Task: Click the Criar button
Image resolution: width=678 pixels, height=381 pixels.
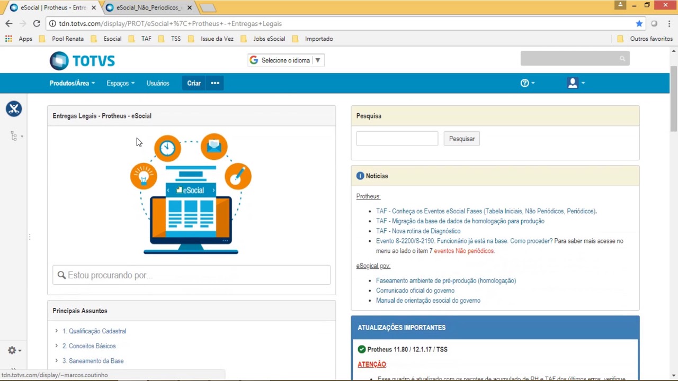Action: click(x=194, y=83)
